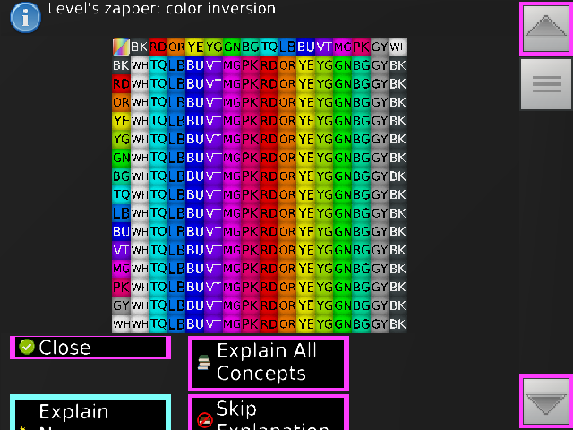This screenshot has width=573, height=430.
Task: Click the VT violet cell in left header column
Action: point(121,250)
